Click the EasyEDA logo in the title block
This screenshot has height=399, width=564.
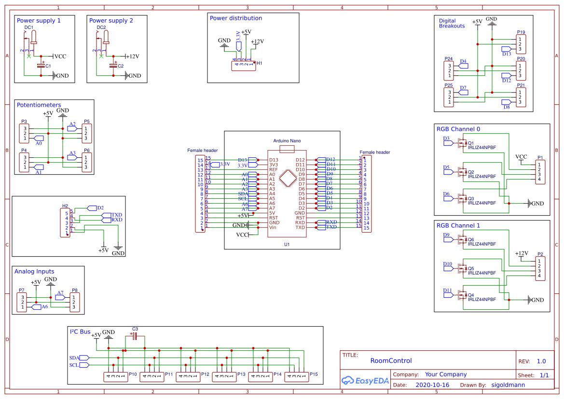[x=365, y=380]
